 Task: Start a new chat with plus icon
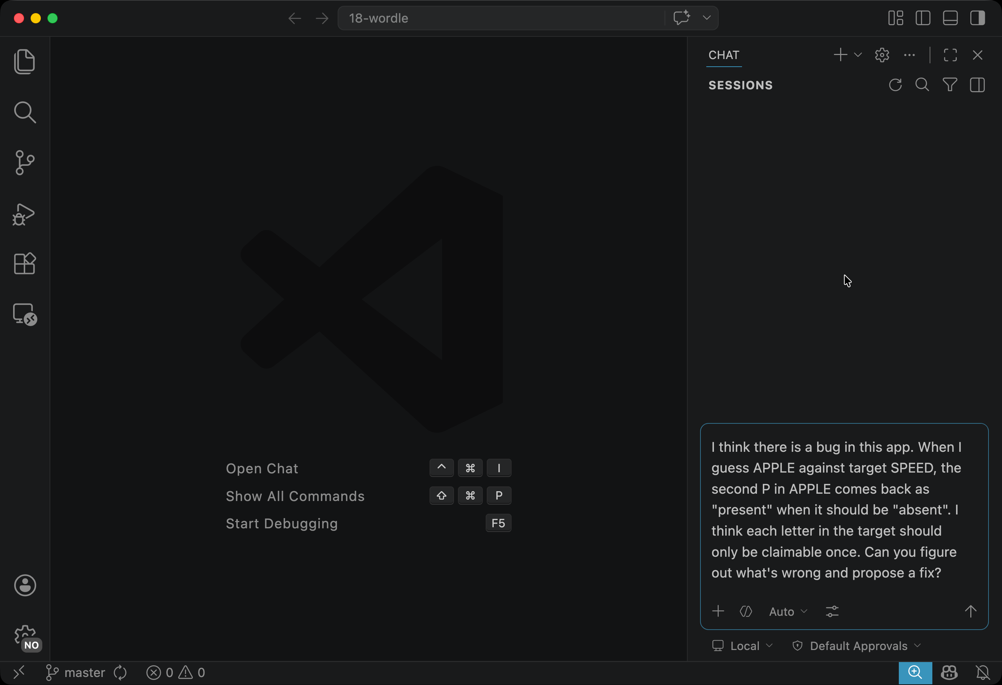click(840, 55)
